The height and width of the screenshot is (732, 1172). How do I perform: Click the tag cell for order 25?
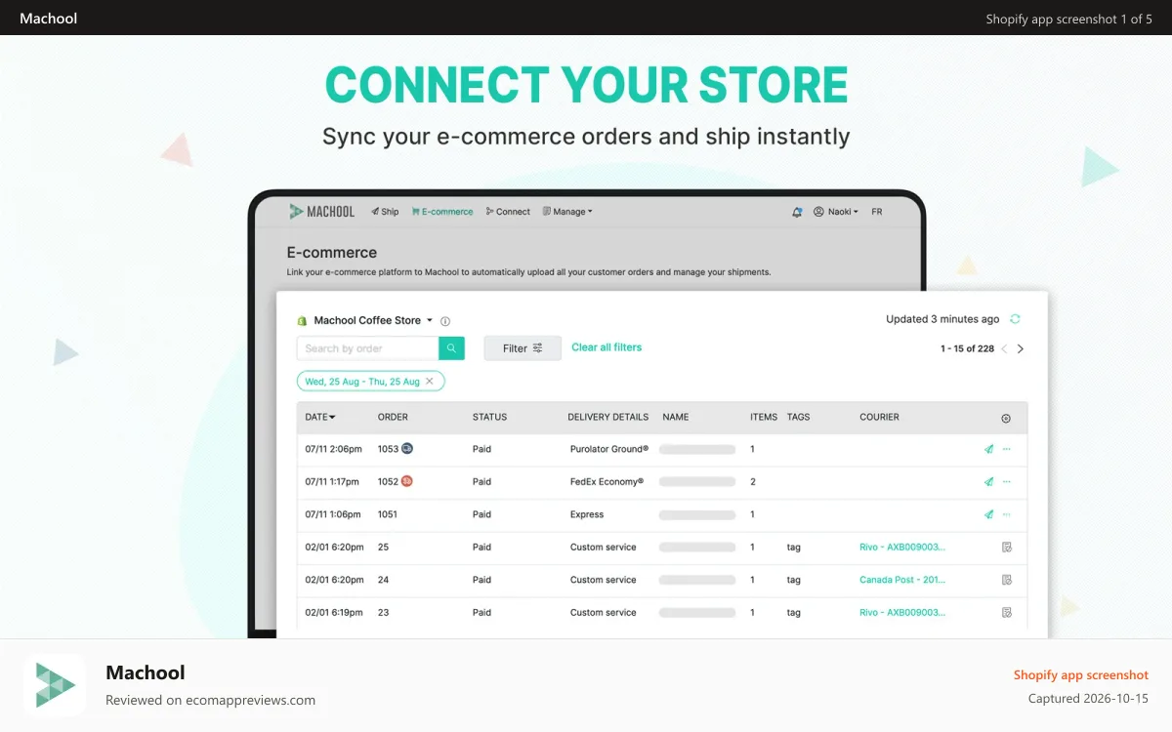click(793, 548)
